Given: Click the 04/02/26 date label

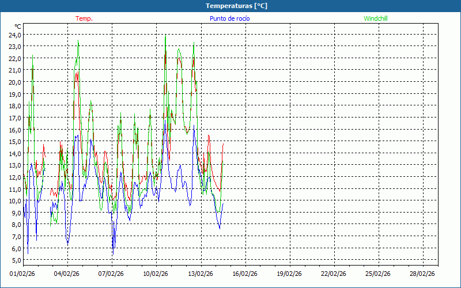Looking at the screenshot, I should [x=67, y=274].
